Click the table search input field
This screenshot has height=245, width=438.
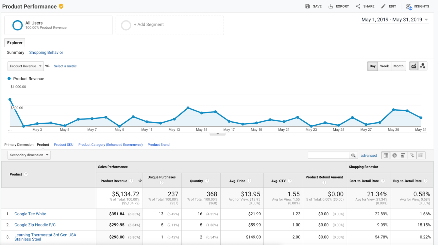(328, 156)
